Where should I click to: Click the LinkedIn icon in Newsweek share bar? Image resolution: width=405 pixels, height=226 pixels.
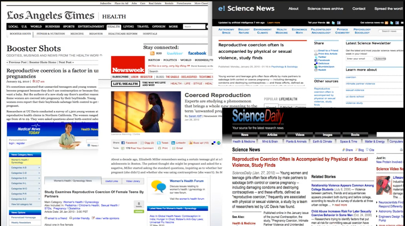coord(173,143)
